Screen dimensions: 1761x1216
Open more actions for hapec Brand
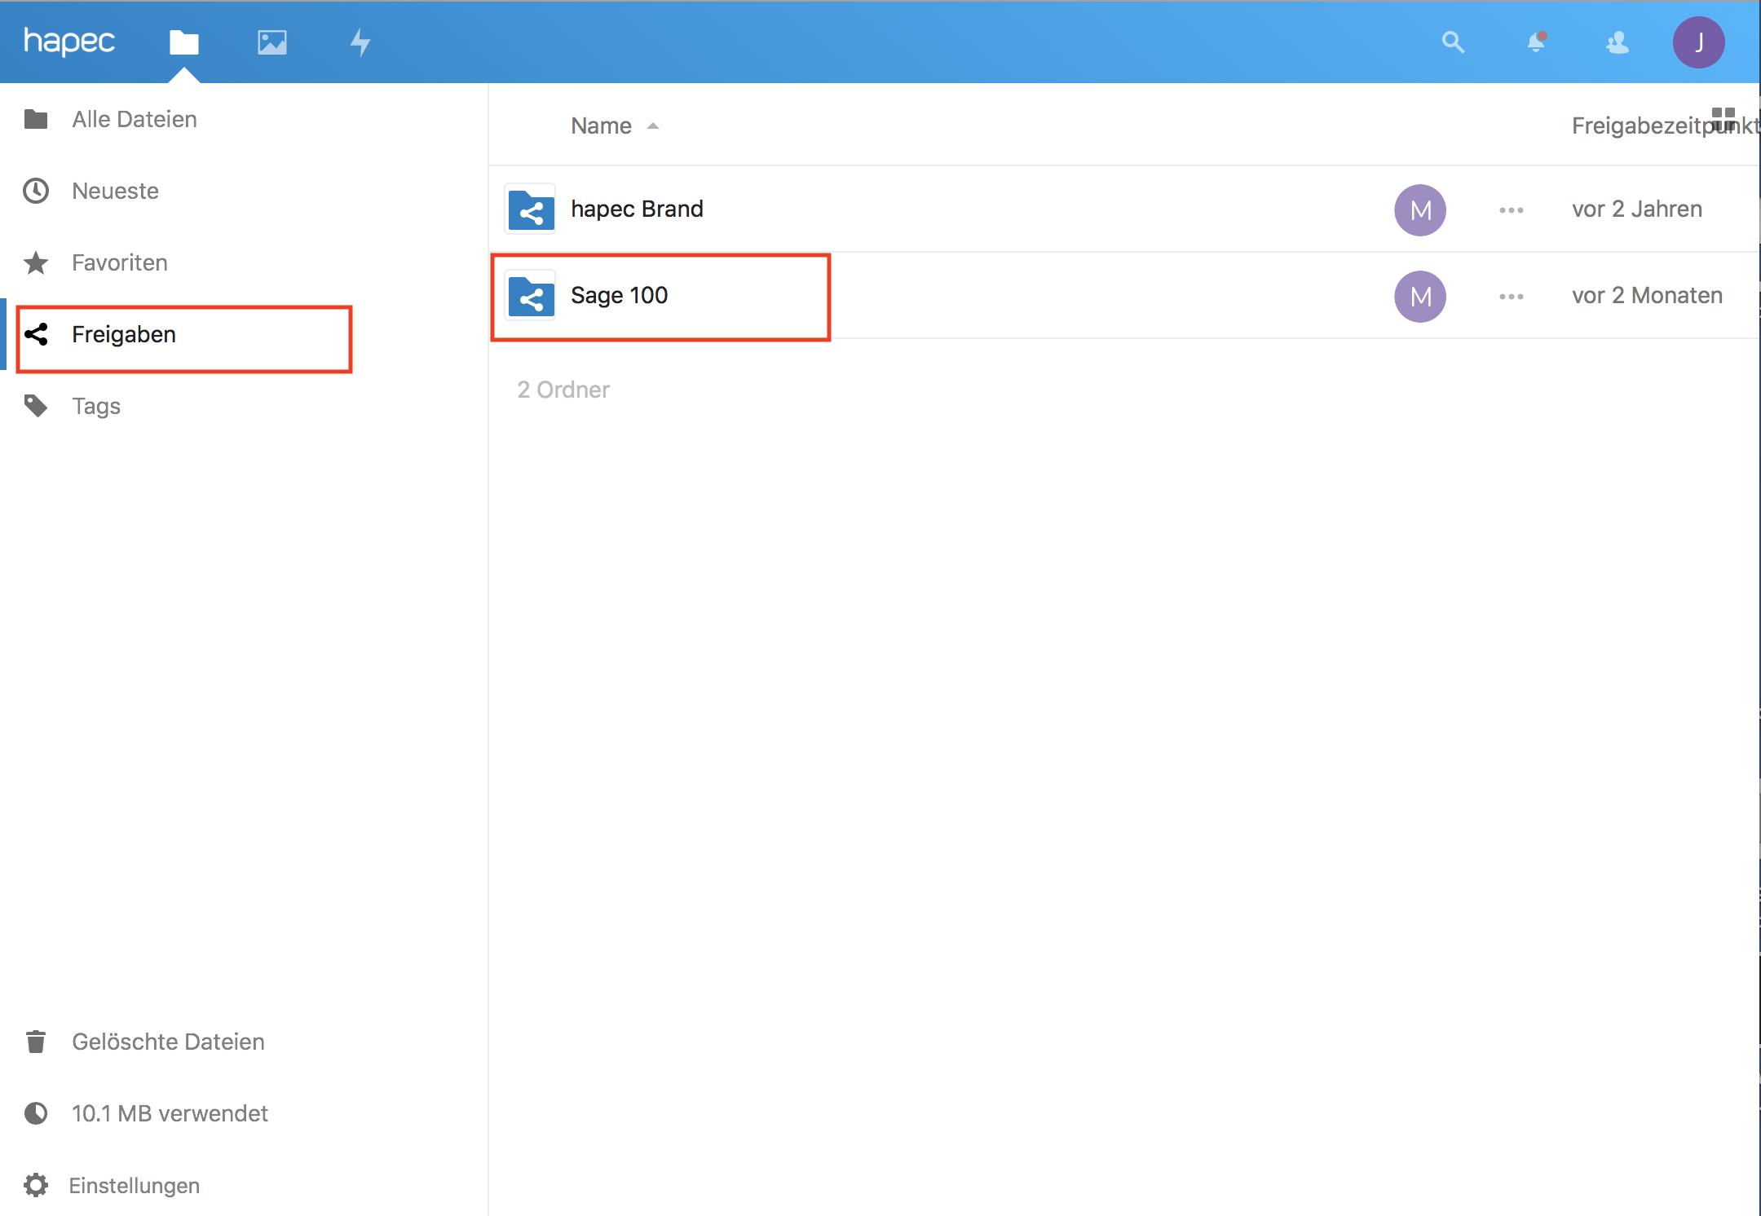(1511, 210)
